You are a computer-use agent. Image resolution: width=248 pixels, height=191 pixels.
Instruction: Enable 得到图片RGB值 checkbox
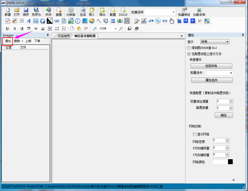[189, 48]
